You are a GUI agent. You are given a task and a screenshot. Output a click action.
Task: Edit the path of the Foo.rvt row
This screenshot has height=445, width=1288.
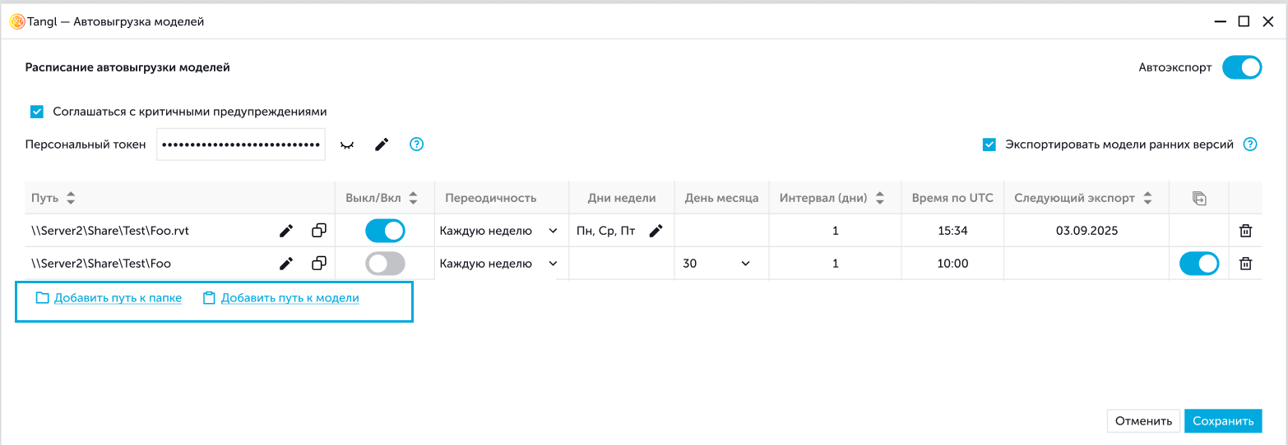tap(286, 231)
